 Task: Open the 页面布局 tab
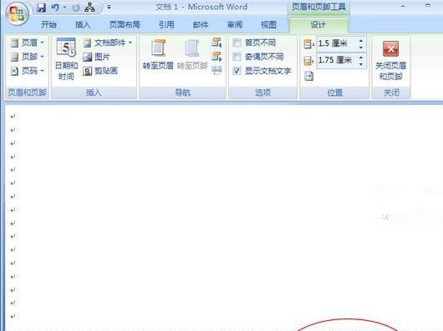[x=125, y=25]
